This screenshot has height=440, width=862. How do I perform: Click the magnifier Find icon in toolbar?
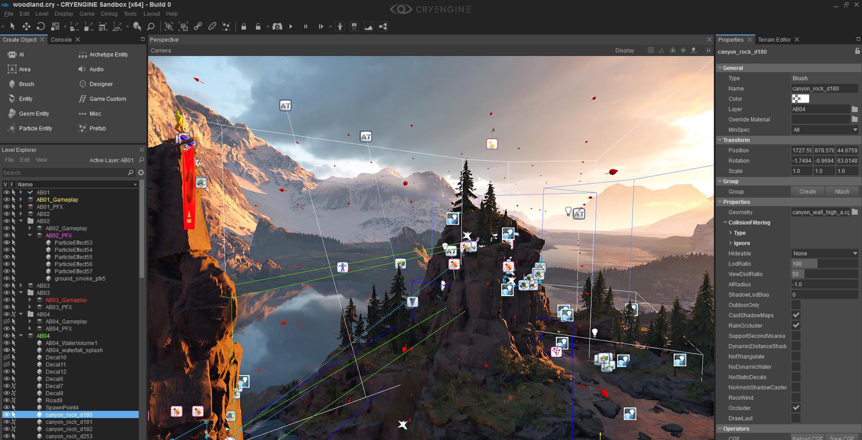coord(151,26)
